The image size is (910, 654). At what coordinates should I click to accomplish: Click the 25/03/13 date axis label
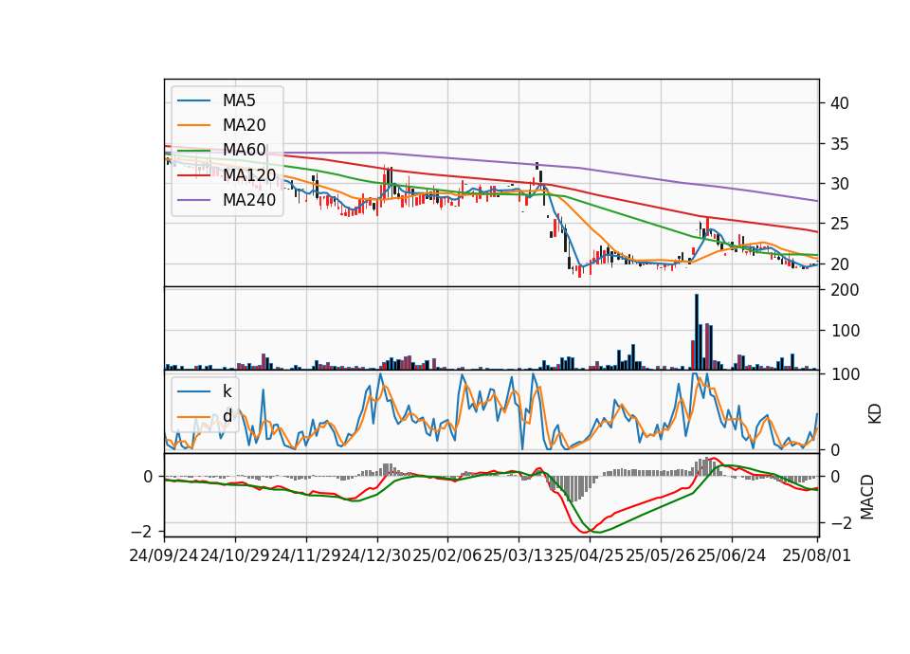coord(519,555)
